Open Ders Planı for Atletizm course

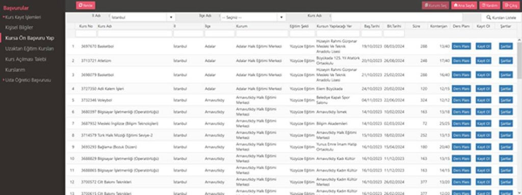[x=461, y=61]
